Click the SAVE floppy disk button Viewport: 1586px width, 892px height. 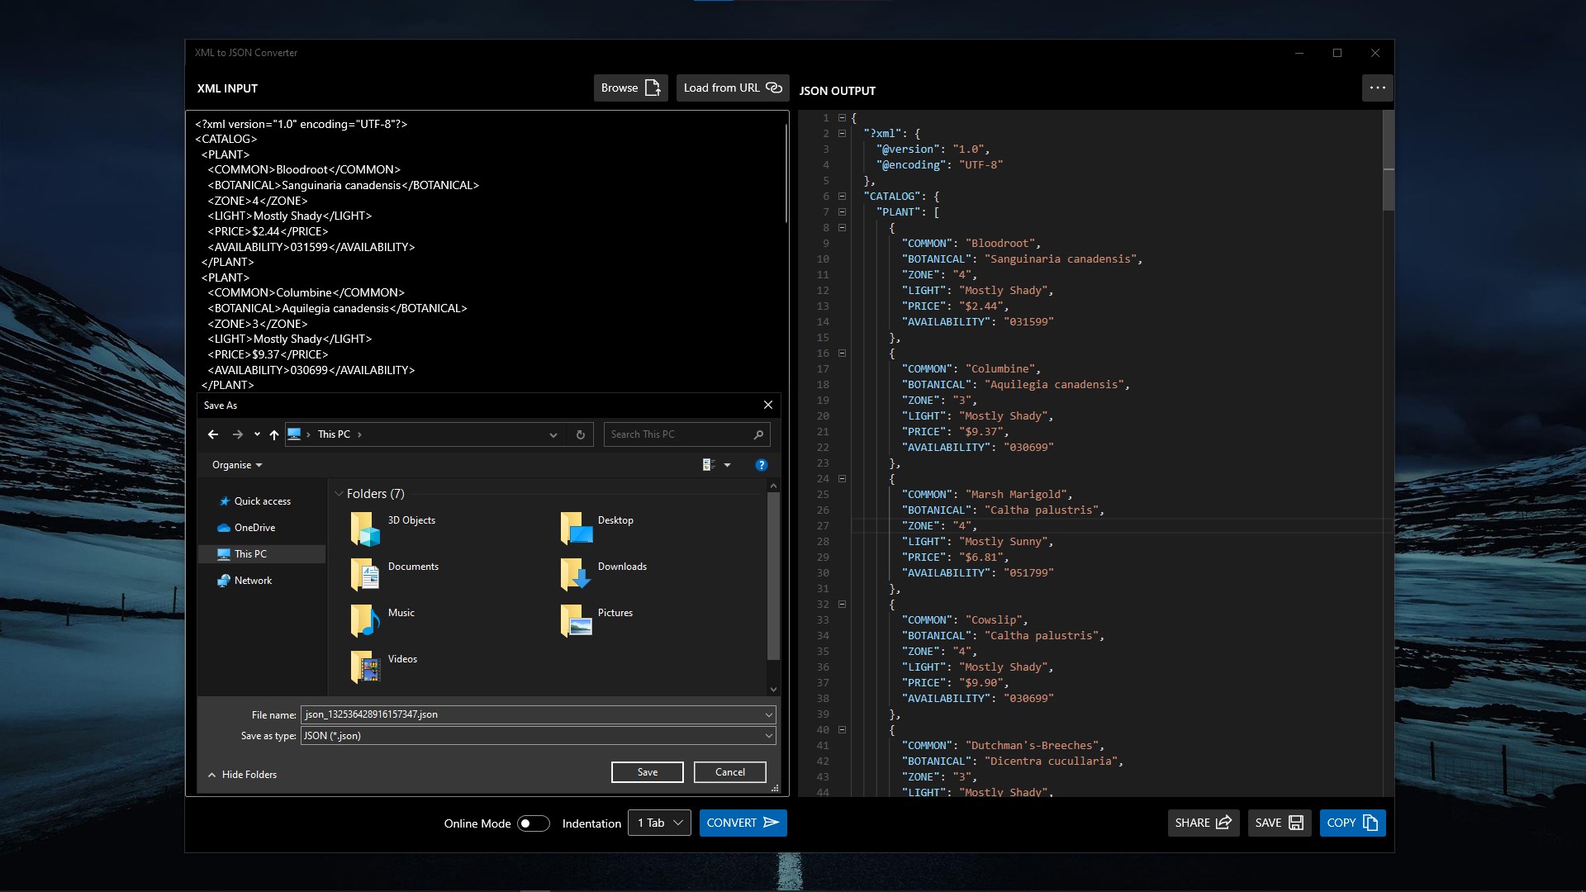1279,823
